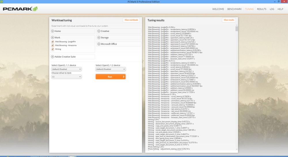Open the OpenCL 1.2 device dropdown
Screen dimensions: 288x157
(111, 69)
